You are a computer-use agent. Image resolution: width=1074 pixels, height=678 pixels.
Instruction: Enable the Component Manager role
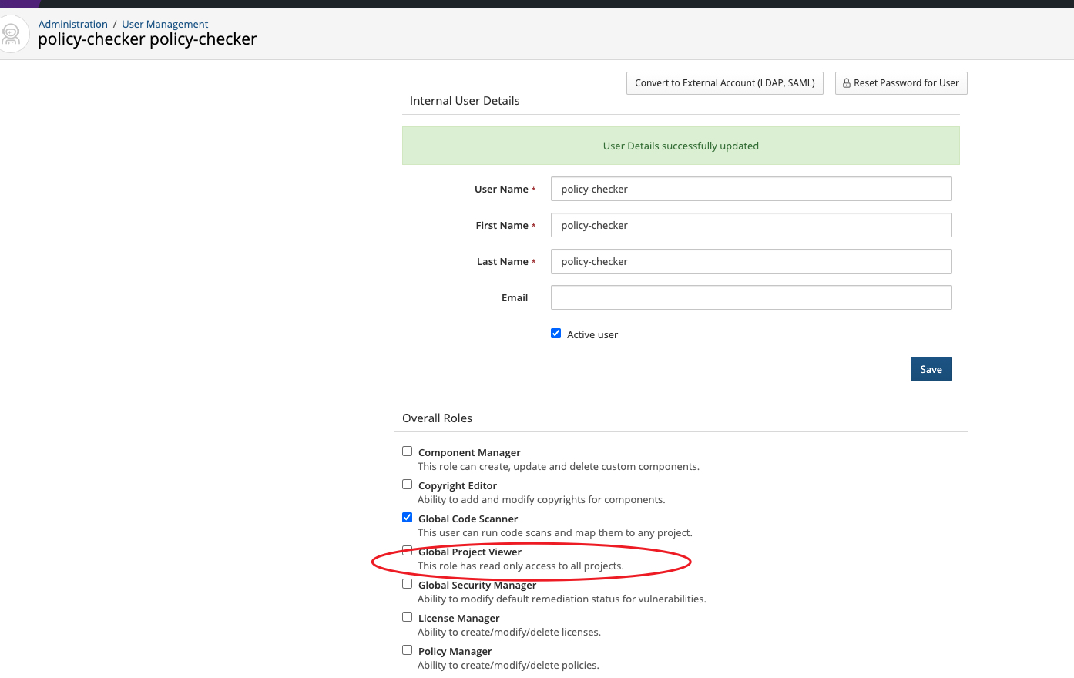(x=407, y=451)
